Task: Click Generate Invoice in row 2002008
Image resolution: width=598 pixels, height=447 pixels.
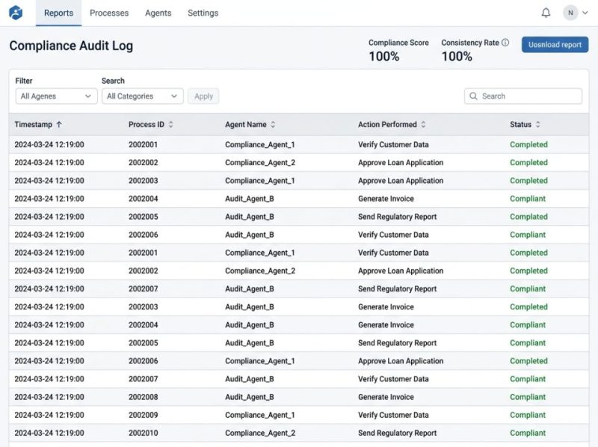Action: point(386,397)
